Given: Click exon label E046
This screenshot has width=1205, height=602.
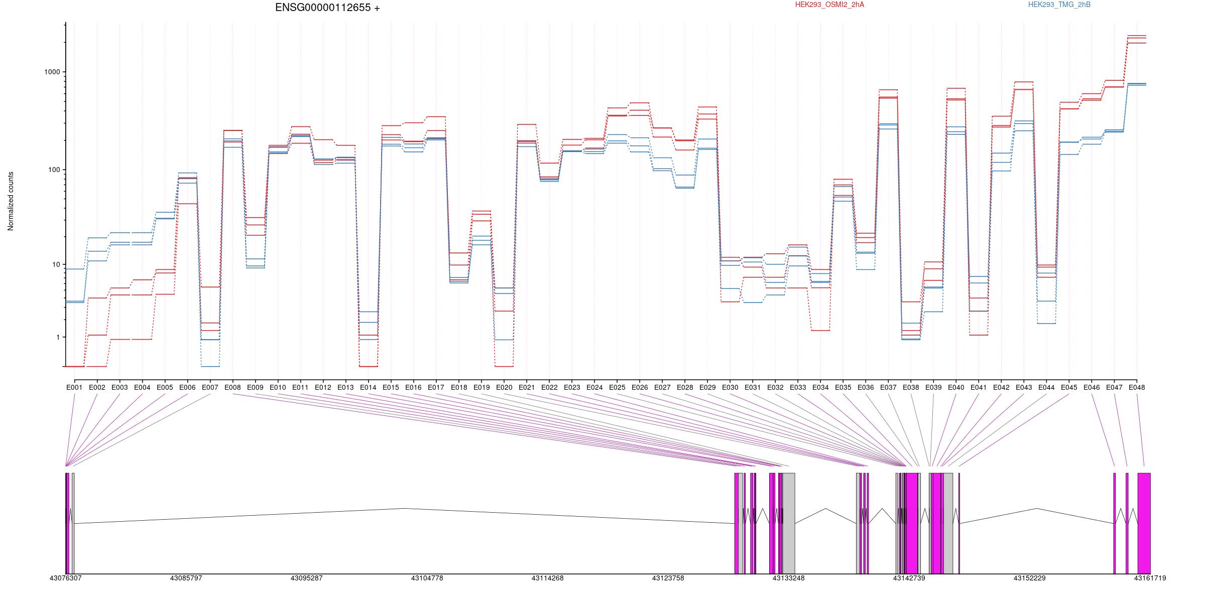Looking at the screenshot, I should click(x=1092, y=387).
